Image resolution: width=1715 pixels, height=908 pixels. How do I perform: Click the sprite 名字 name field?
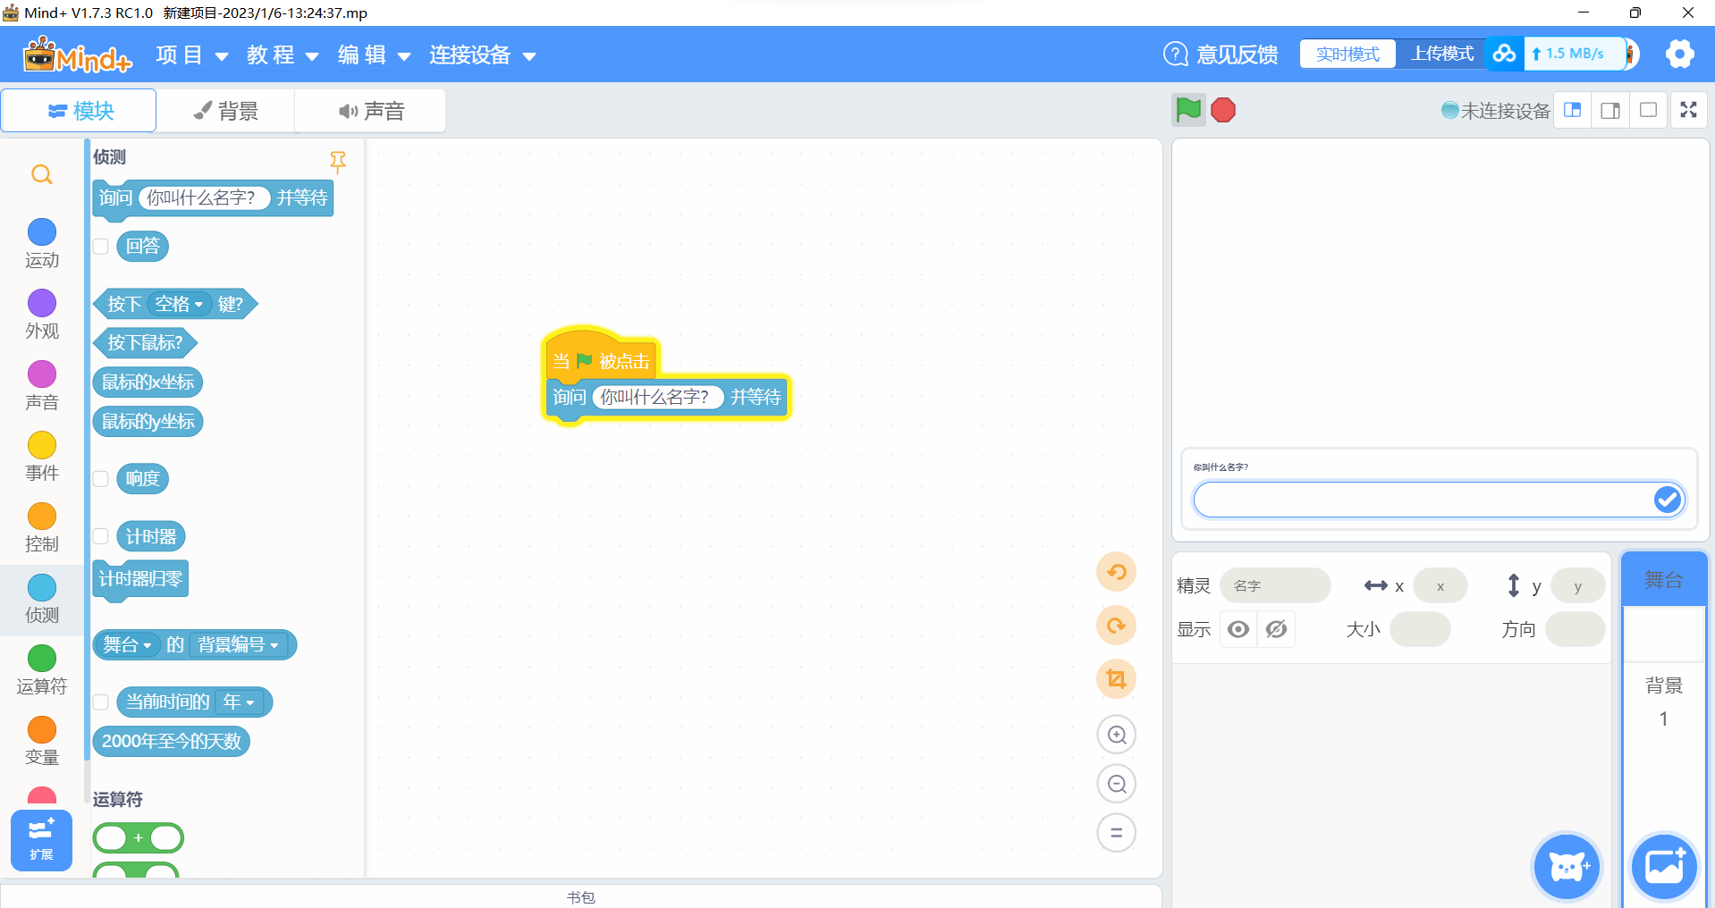[1275, 585]
